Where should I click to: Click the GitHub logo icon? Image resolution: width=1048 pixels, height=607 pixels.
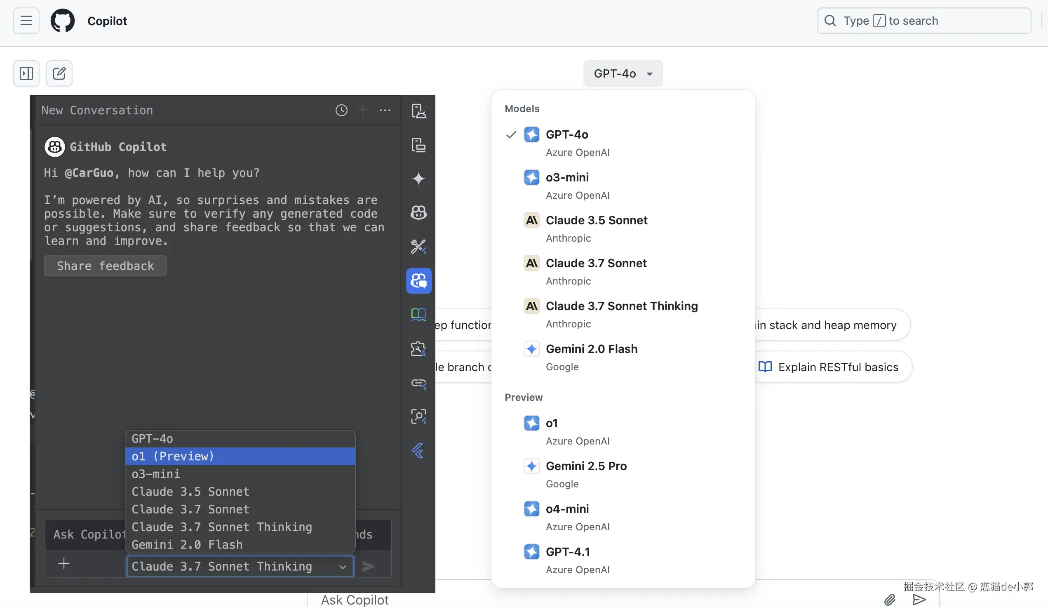pyautogui.click(x=62, y=20)
